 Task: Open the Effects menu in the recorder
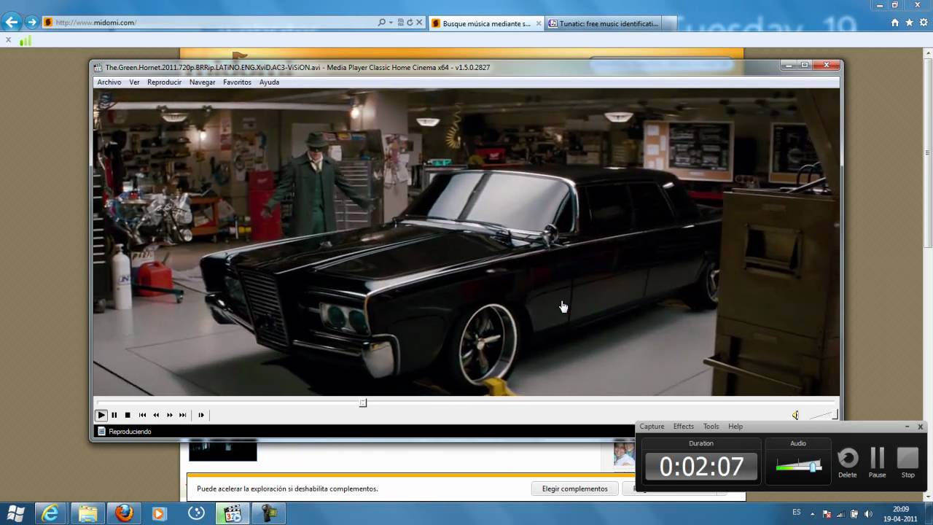[x=684, y=427]
